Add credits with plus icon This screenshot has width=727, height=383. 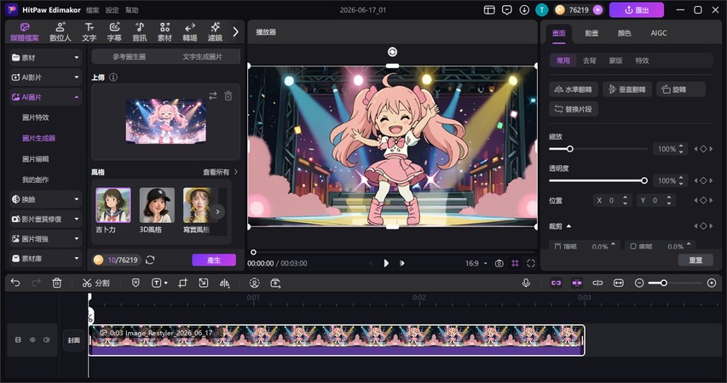point(597,9)
